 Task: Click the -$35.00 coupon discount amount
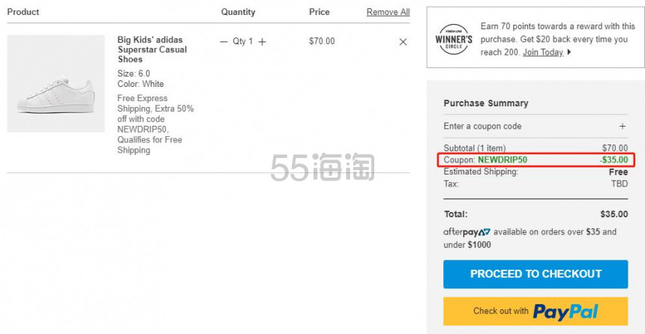click(x=613, y=160)
